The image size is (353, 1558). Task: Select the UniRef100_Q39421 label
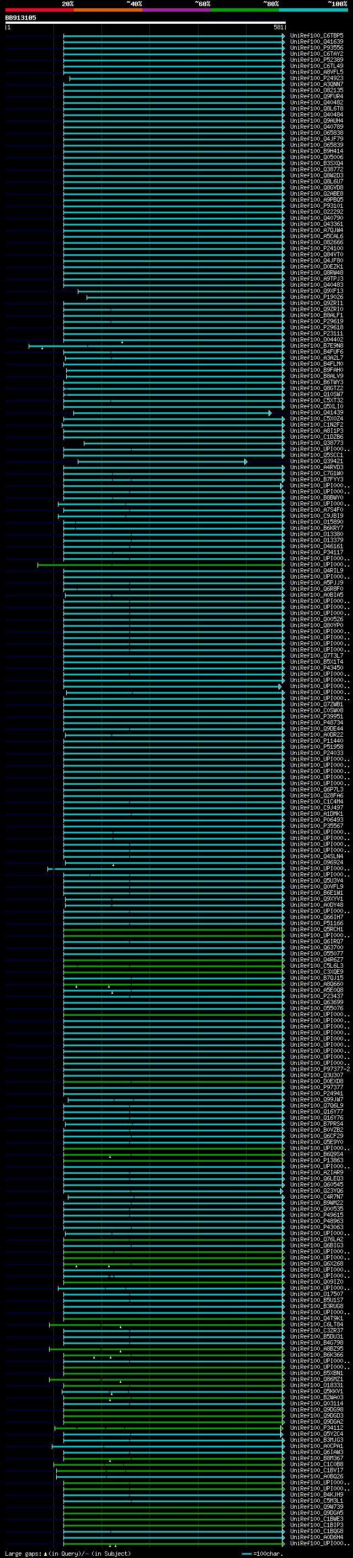pyautogui.click(x=316, y=461)
